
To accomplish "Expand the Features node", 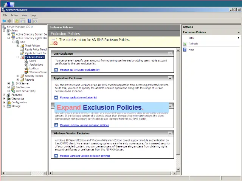I will click(x=4, y=95).
